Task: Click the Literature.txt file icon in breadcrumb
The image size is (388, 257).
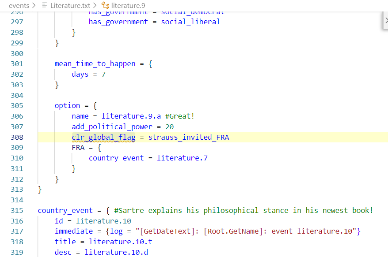Action: click(x=45, y=5)
